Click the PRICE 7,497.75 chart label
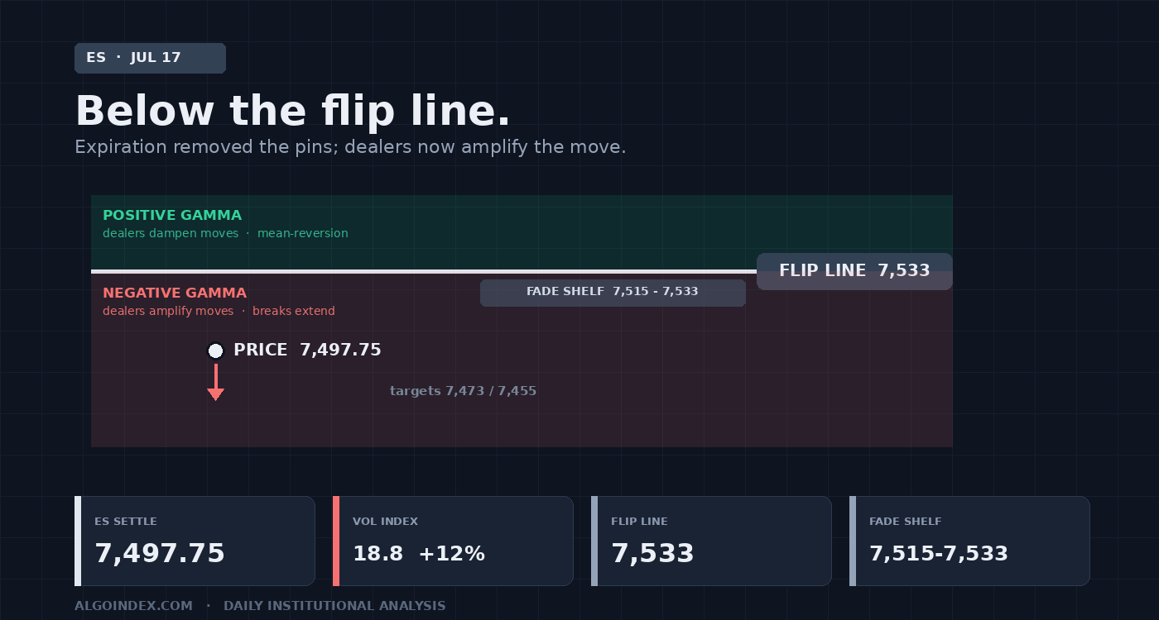This screenshot has height=620, width=1159. pos(307,350)
